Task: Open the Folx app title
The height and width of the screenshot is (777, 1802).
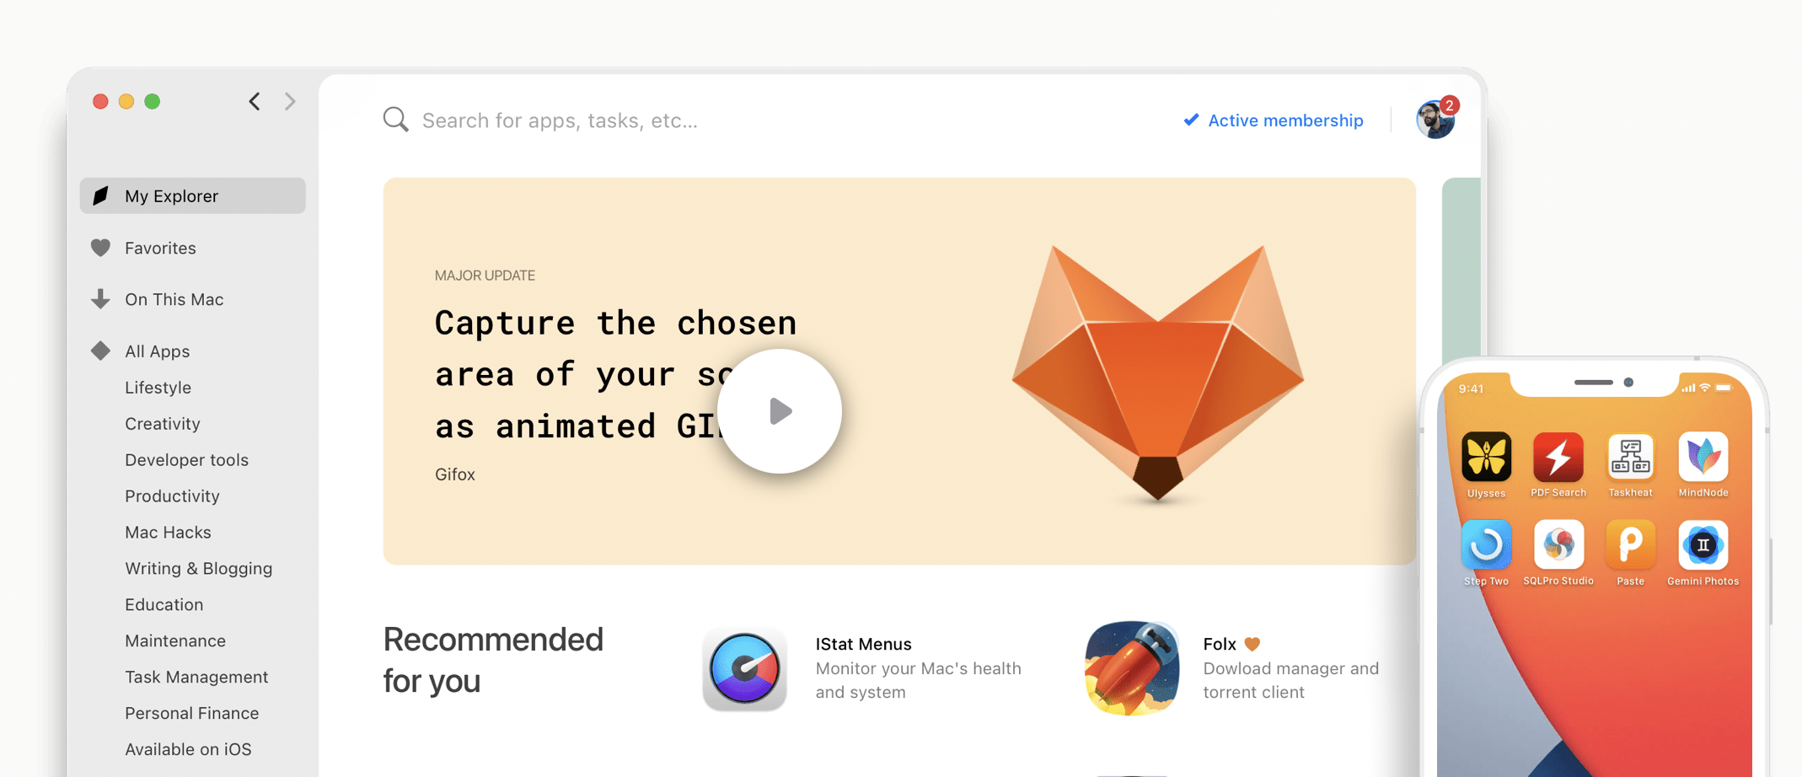Action: pos(1220,644)
